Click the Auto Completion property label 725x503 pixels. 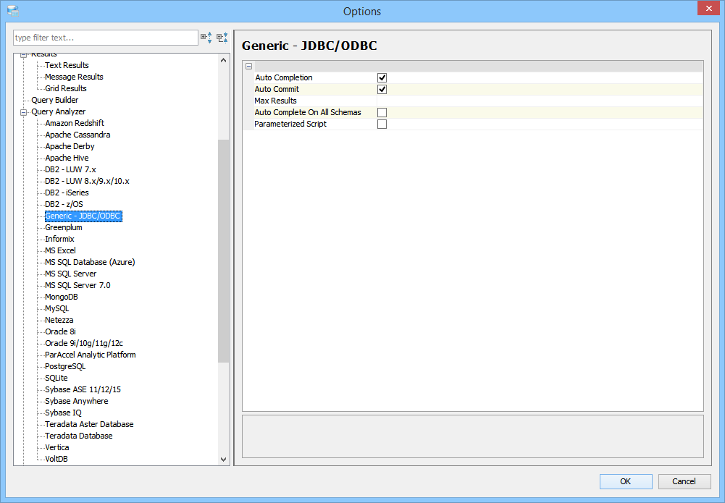coord(283,77)
